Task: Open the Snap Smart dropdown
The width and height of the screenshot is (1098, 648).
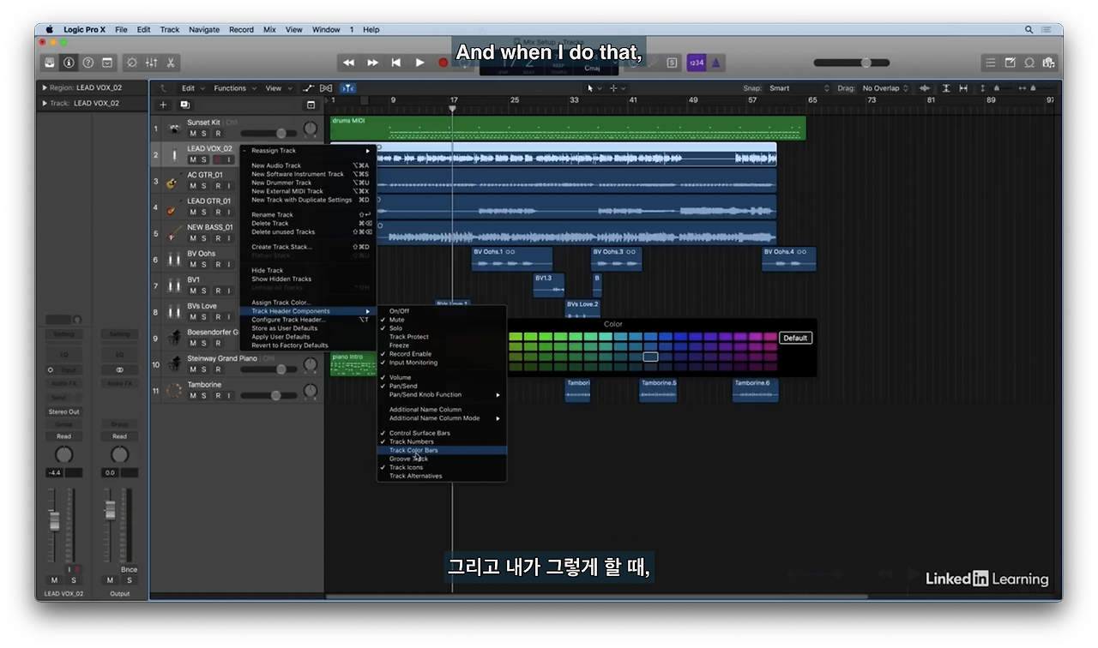Action: (x=799, y=88)
